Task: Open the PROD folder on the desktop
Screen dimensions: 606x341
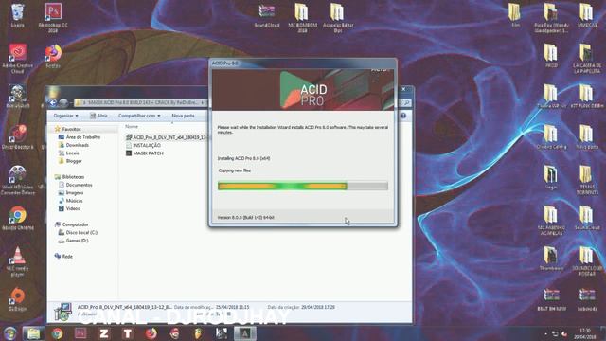Action: pos(551,56)
